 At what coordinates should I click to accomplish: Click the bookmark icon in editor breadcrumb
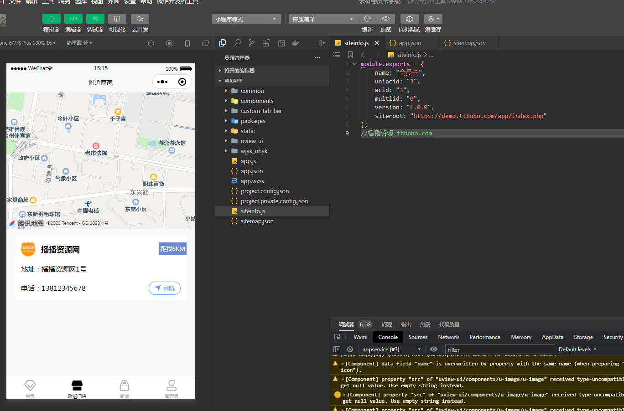[350, 55]
